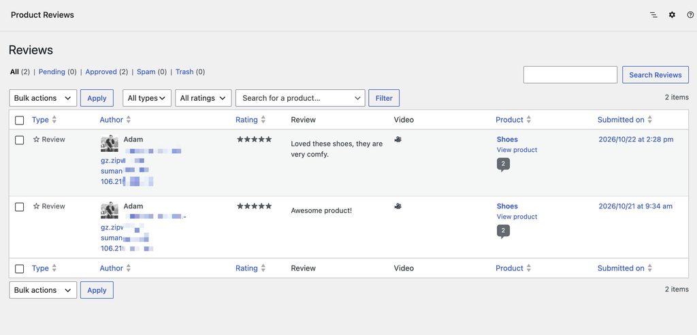Click Search Reviews button
The width and height of the screenshot is (697, 335).
(655, 75)
